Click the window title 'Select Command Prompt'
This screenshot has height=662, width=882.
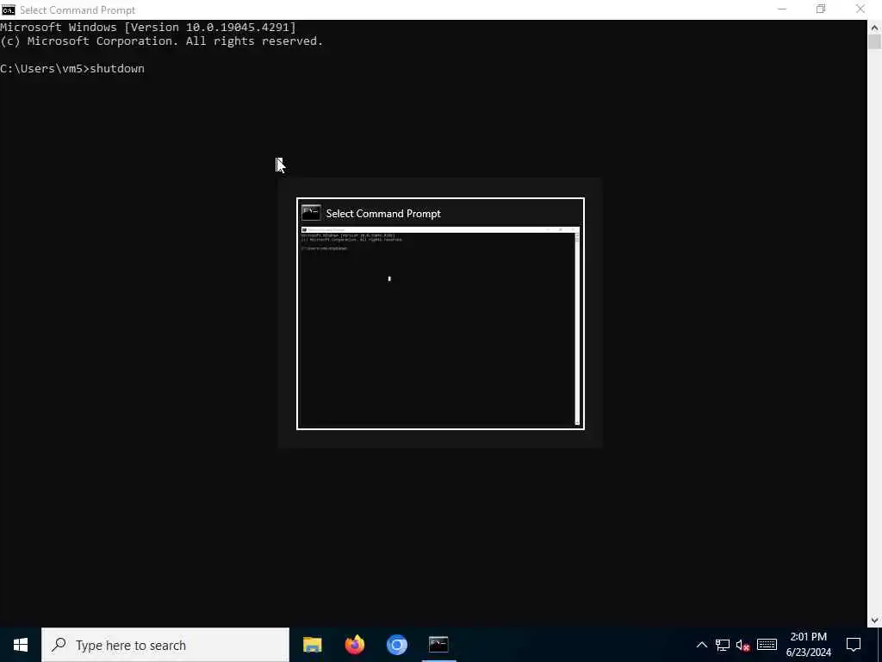(x=78, y=10)
